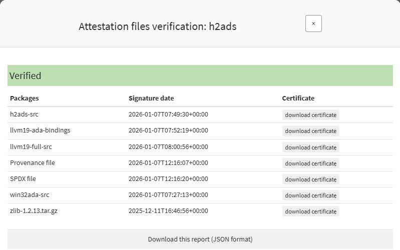Download certificate for llvm19-full-src
The height and width of the screenshot is (250, 400).
[x=310, y=147]
